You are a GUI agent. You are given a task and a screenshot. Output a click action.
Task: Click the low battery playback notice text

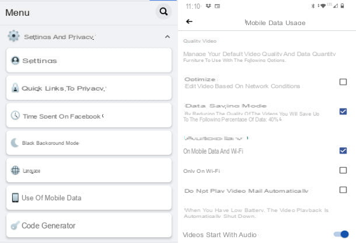pyautogui.click(x=256, y=213)
